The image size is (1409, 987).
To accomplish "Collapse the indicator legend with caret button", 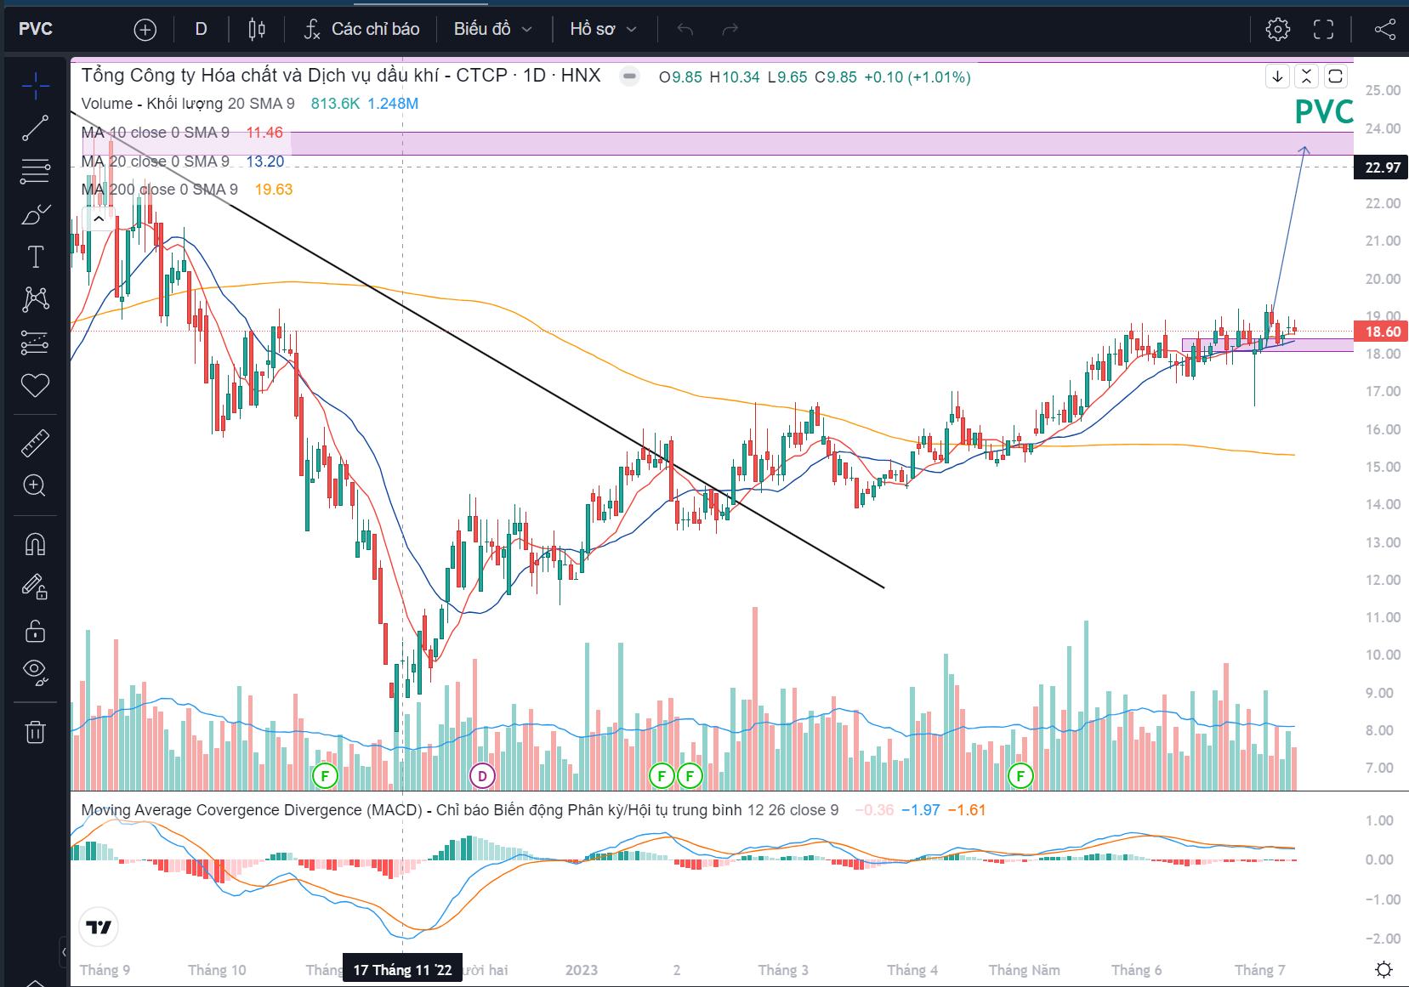I will pos(99,219).
